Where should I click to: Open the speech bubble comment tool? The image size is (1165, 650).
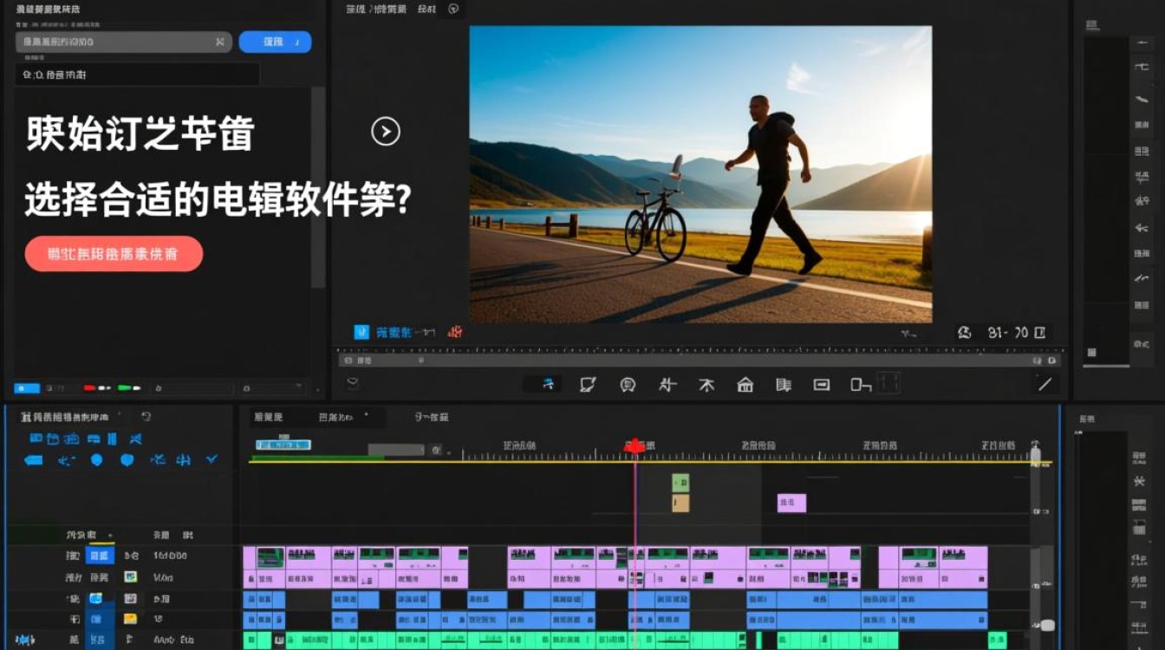pyautogui.click(x=628, y=385)
